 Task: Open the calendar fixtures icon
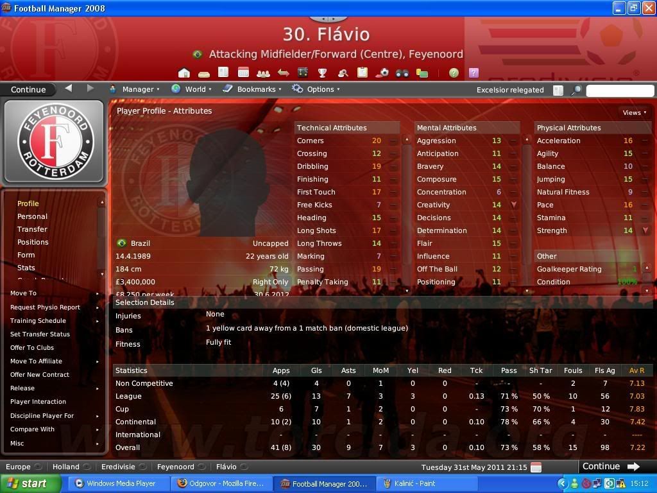(243, 73)
